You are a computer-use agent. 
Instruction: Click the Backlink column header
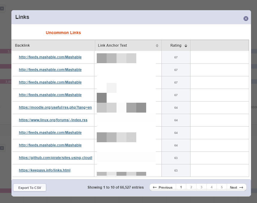click(x=22, y=46)
